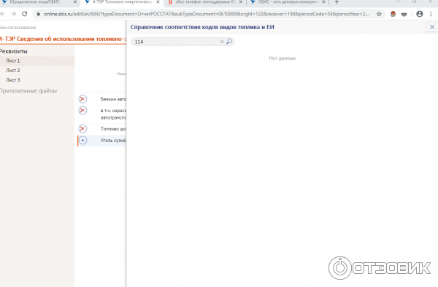Click the Топливо диз row text
This screenshot has height=287, width=438.
[113, 129]
